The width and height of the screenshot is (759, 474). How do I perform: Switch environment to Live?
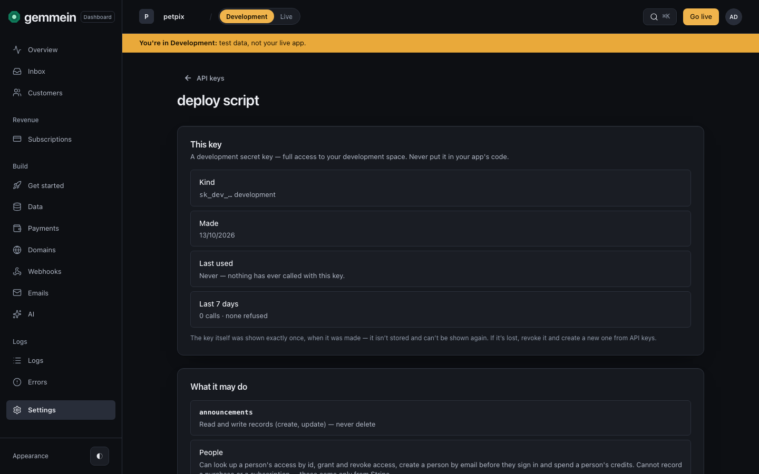(x=286, y=17)
